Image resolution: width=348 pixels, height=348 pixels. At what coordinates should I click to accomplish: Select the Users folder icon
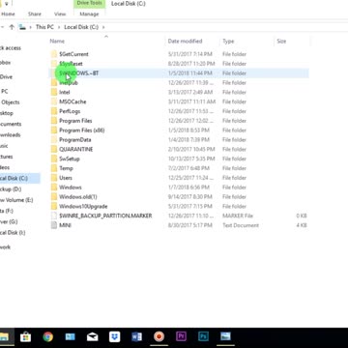54,178
